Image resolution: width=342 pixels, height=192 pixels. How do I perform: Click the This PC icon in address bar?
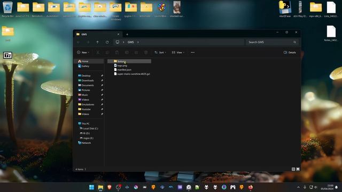click(118, 42)
